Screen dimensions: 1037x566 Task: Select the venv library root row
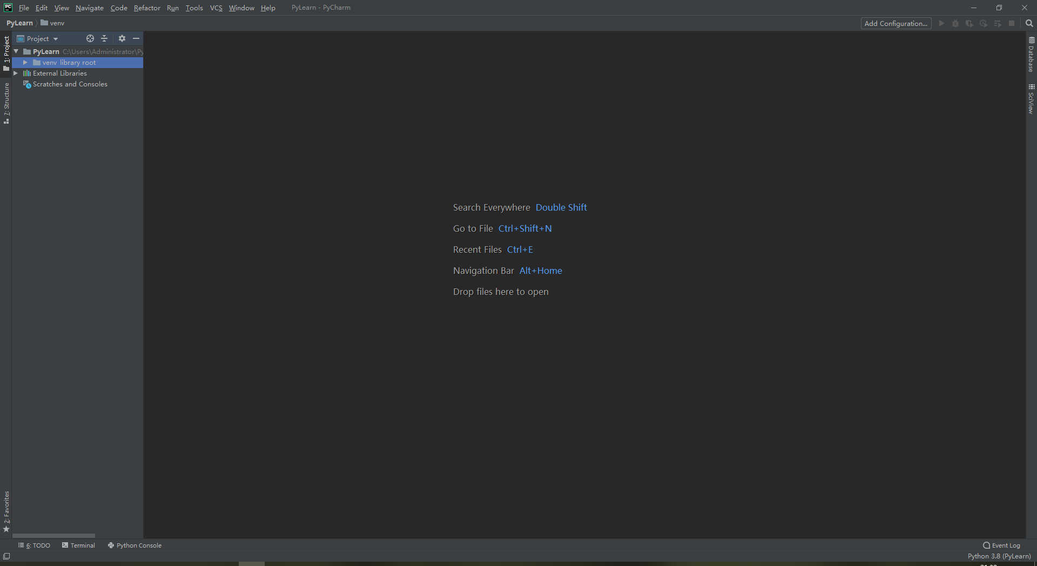(78, 62)
